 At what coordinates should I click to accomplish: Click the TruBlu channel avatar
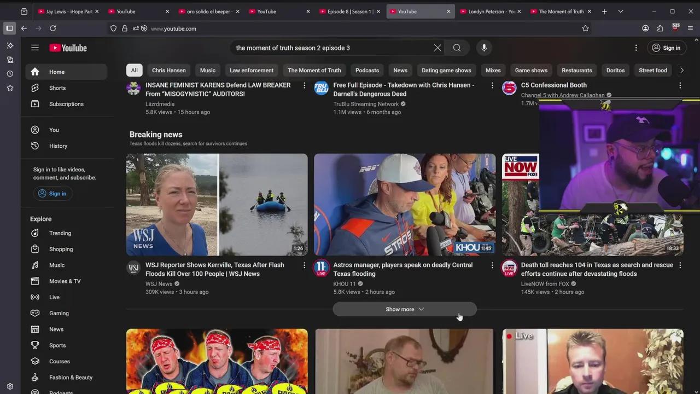pos(321,88)
